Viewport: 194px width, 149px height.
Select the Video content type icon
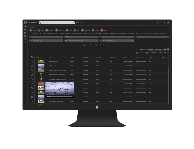click(102, 30)
